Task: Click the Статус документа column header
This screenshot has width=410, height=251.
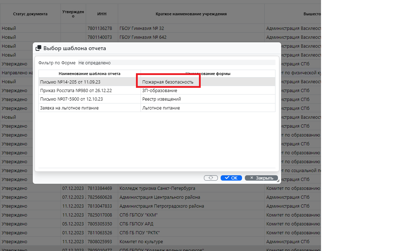Action: click(30, 14)
